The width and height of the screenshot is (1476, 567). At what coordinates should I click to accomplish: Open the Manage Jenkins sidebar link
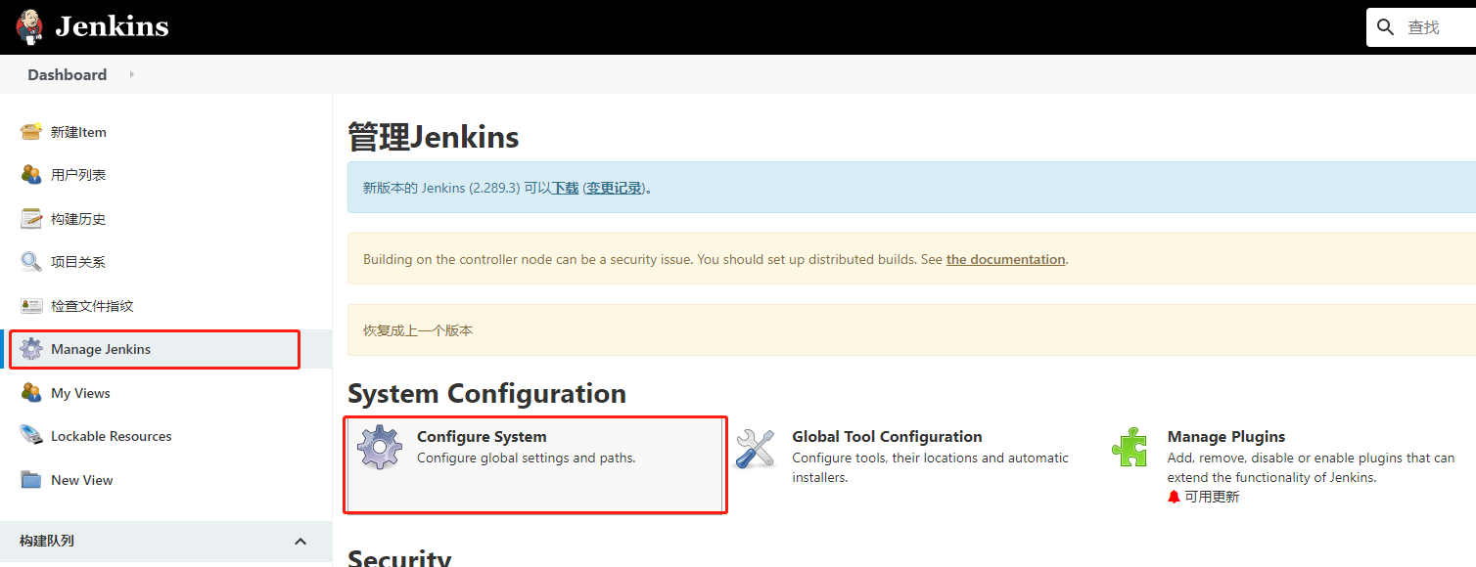click(x=101, y=349)
